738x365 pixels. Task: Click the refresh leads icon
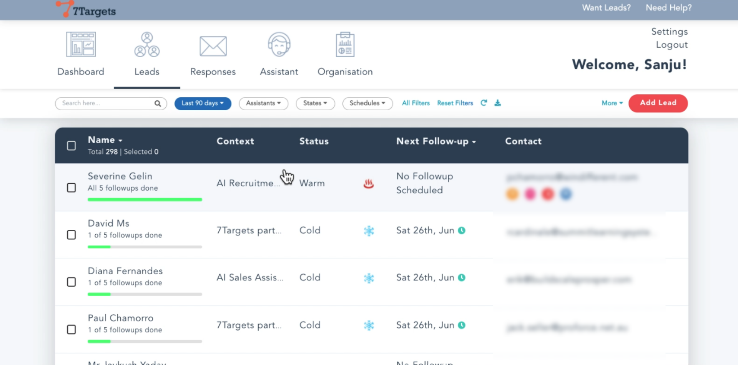point(484,103)
